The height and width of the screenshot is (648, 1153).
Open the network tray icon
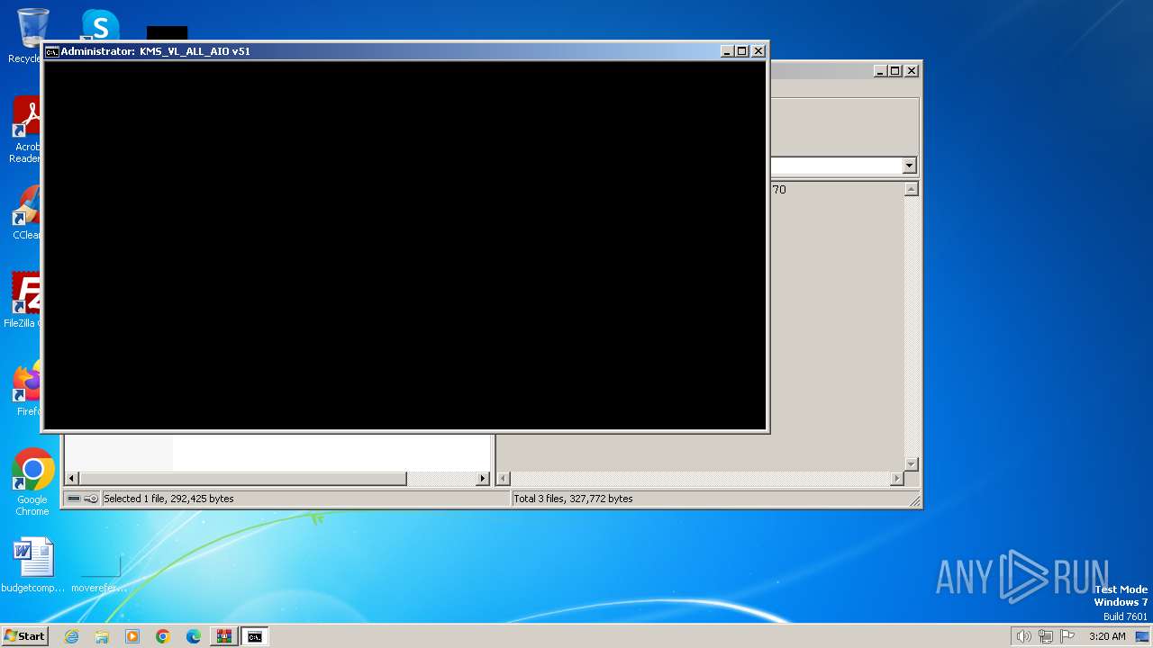[x=1046, y=636]
